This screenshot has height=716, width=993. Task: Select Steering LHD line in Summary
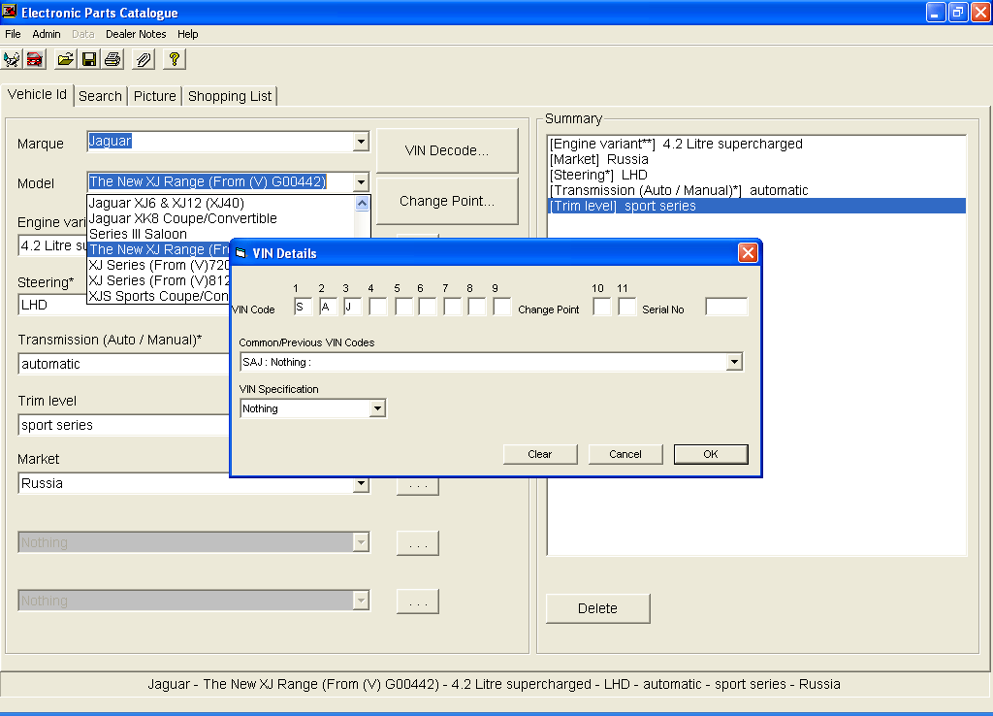756,175
